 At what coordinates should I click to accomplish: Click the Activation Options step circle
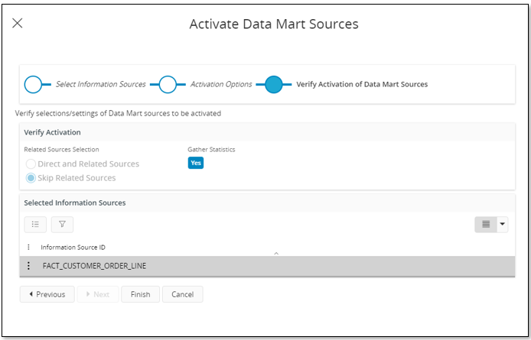coord(168,84)
